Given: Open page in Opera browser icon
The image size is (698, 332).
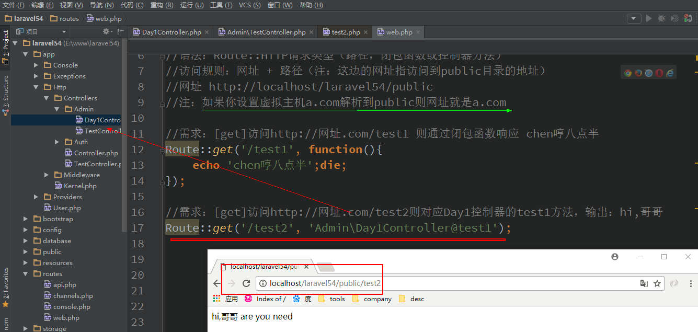Looking at the screenshot, I should point(659,73).
